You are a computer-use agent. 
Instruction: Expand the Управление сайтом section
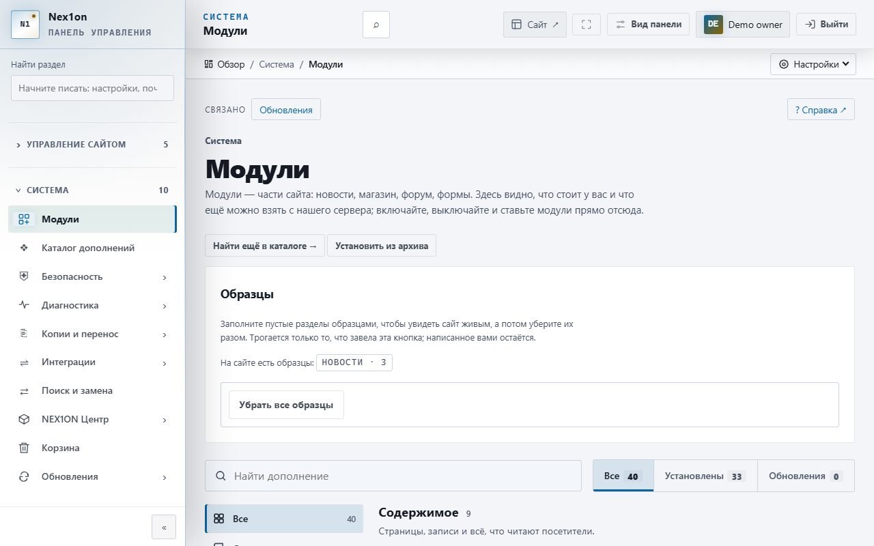92,145
